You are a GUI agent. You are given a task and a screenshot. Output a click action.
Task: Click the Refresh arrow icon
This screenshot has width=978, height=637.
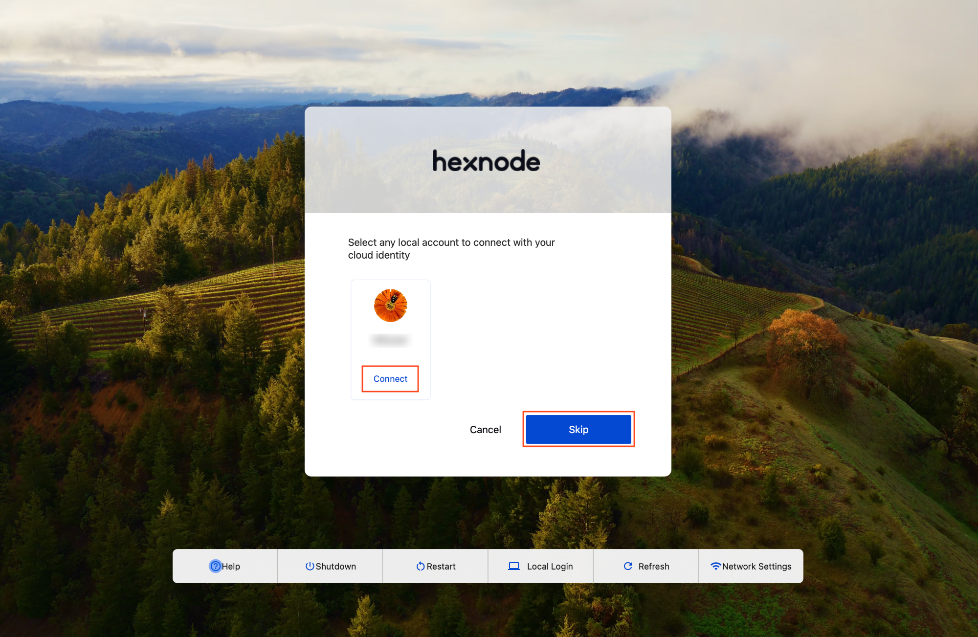(x=628, y=566)
